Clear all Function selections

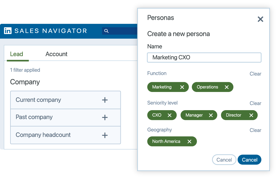pos(255,74)
